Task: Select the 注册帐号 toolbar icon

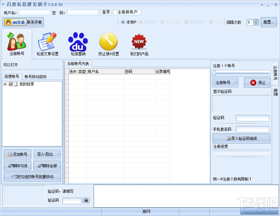Action: [x=16, y=43]
